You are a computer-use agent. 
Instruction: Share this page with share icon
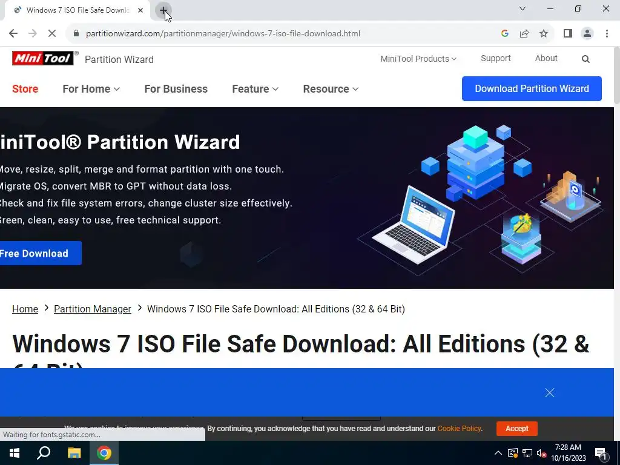pyautogui.click(x=524, y=34)
